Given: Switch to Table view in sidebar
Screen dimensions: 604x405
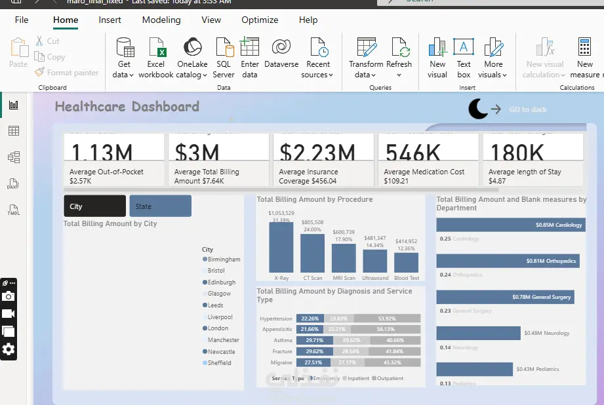Looking at the screenshot, I should [13, 131].
